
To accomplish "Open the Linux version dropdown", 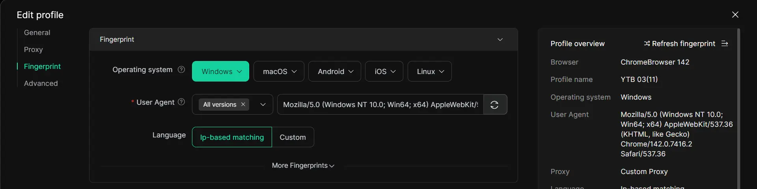I will tap(429, 71).
